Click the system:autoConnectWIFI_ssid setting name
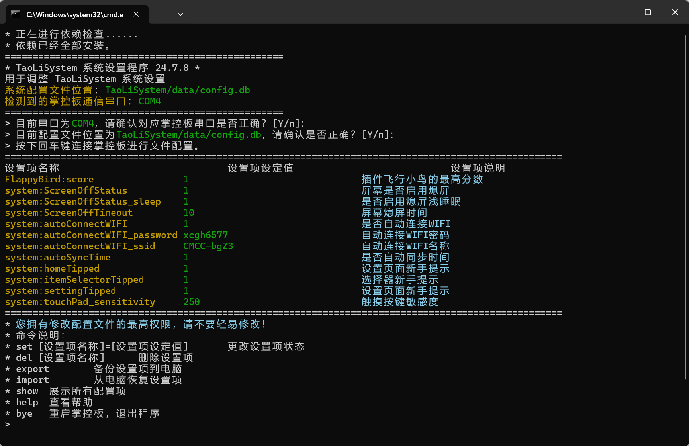Screen dimensions: 689x446 [80, 246]
